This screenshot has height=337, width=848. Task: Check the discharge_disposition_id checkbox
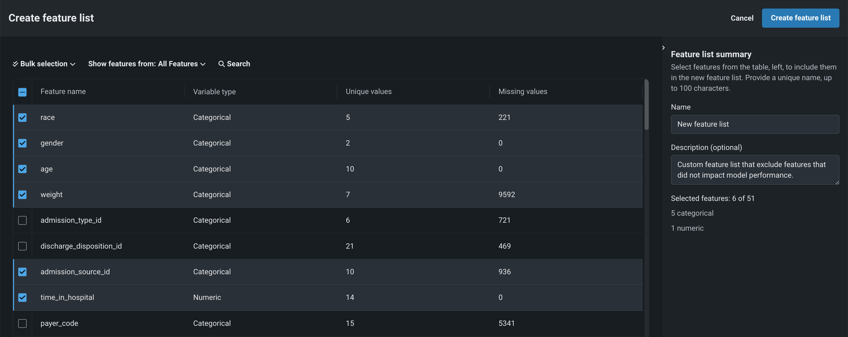[22, 246]
